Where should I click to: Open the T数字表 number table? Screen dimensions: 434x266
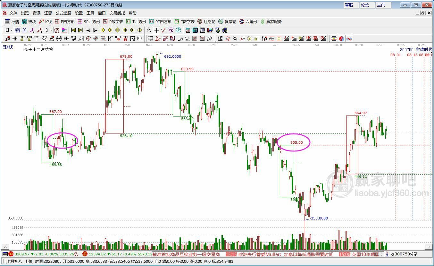[185, 21]
